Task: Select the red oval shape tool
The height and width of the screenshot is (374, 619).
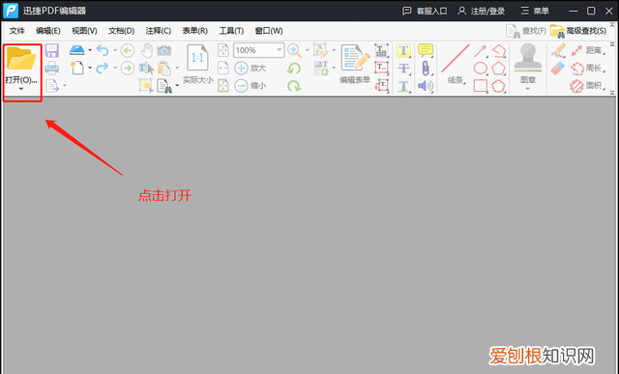Action: coord(480,68)
